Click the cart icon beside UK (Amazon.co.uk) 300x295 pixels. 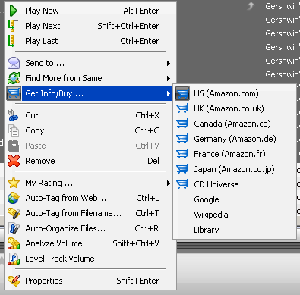[x=182, y=108]
